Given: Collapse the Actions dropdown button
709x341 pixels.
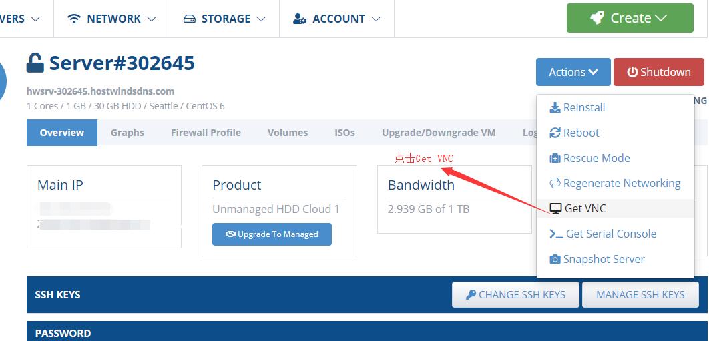Looking at the screenshot, I should [x=573, y=72].
